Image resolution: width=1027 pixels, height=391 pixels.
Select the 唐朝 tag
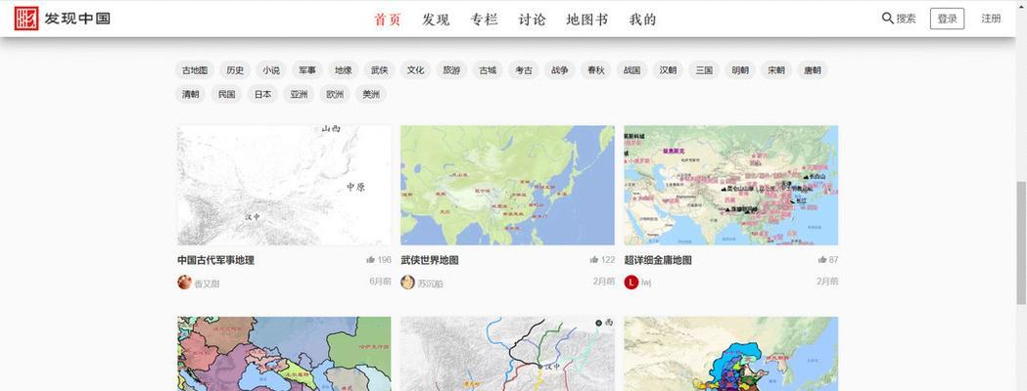click(x=813, y=70)
